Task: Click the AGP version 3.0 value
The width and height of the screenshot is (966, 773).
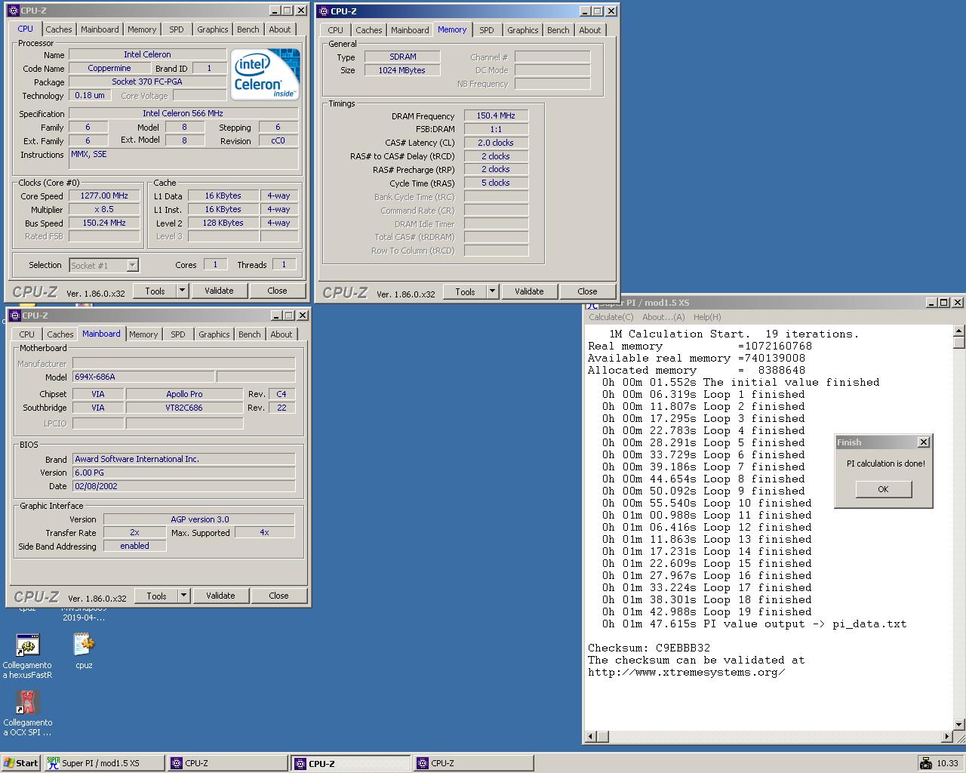Action: [199, 519]
